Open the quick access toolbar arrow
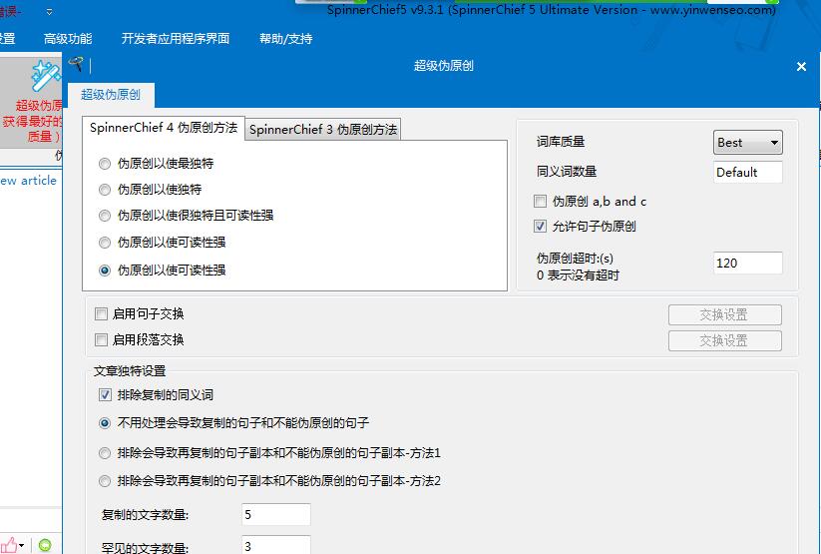Screen dimensions: 821x554 pos(51,11)
